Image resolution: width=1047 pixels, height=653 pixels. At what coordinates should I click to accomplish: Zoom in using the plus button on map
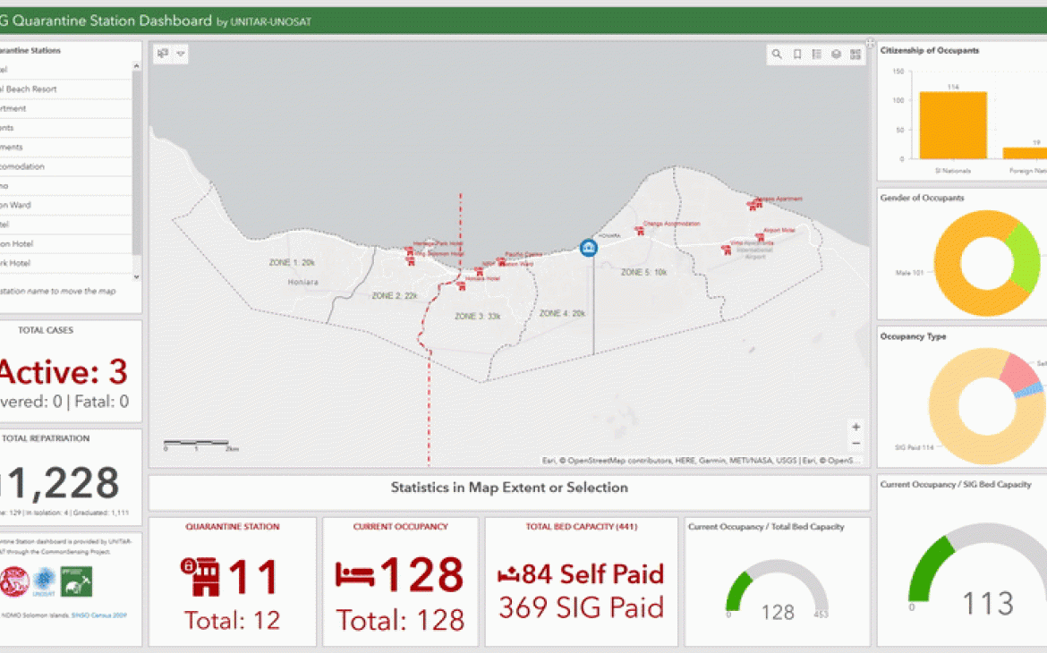tap(855, 426)
